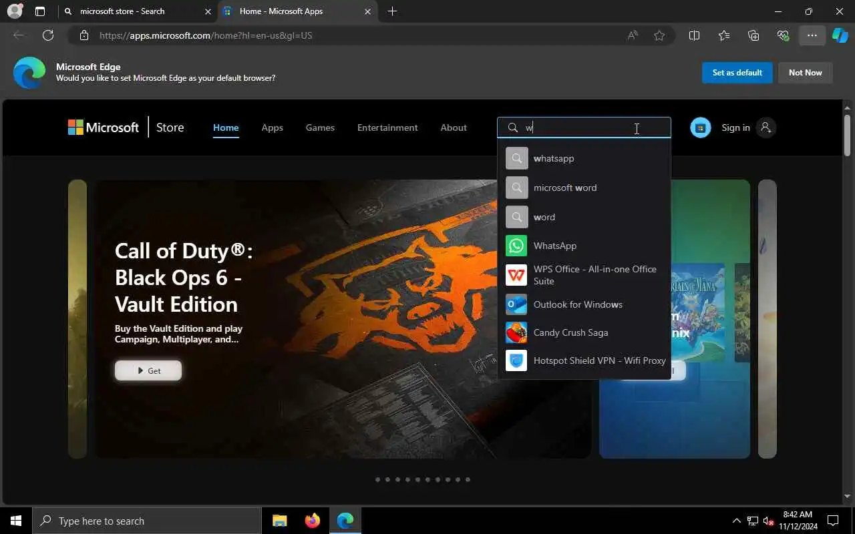Show hidden tray icons chevron

(736, 521)
